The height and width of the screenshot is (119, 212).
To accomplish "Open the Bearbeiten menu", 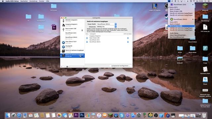I will (24, 1).
